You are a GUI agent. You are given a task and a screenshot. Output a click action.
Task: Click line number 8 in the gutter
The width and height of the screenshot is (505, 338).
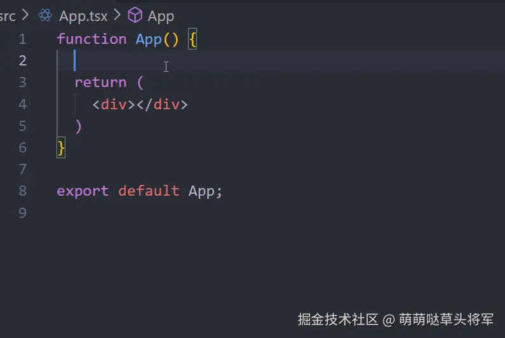click(x=23, y=191)
